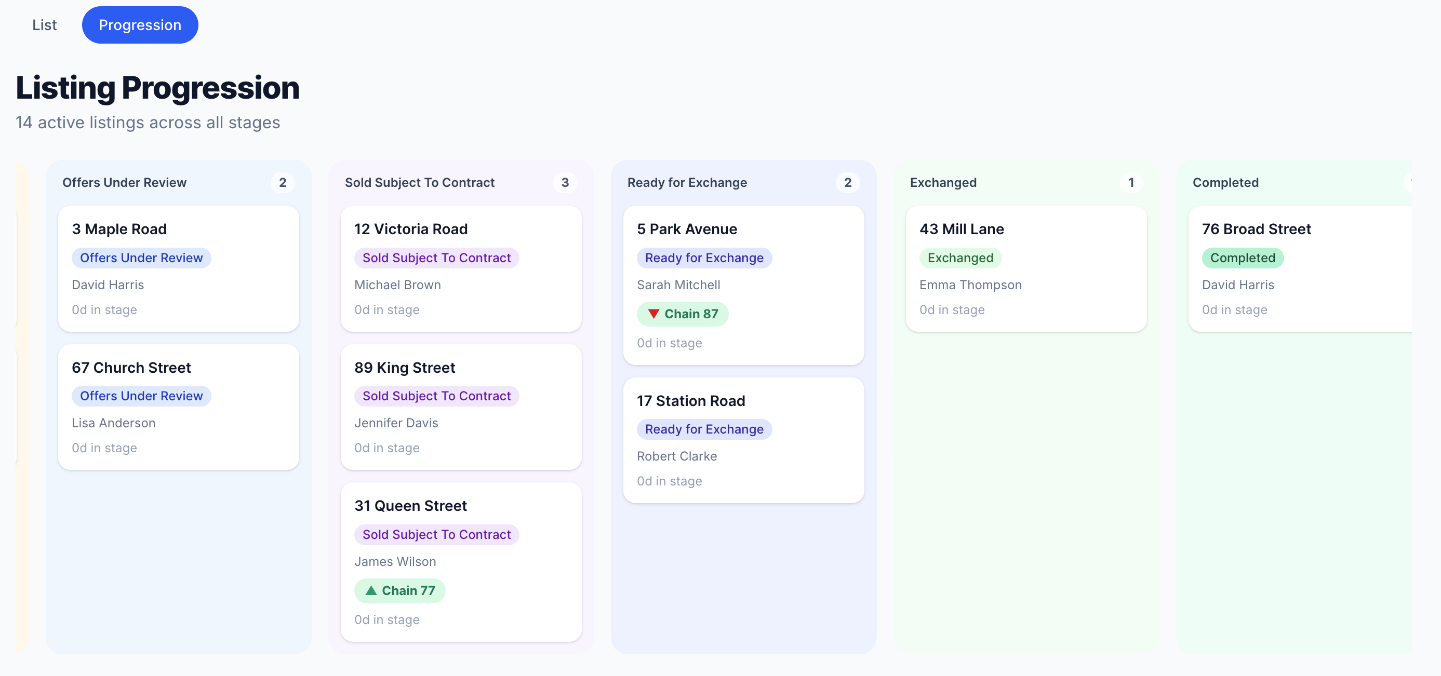Image resolution: width=1441 pixels, height=676 pixels.
Task: Click the Chain 77 progress indicator on 31 Queen Street
Action: (x=399, y=590)
